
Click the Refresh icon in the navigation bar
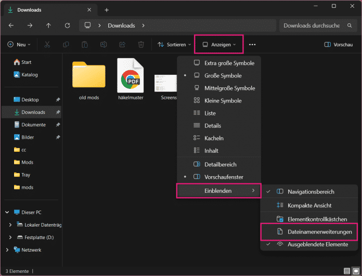[x=67, y=25]
